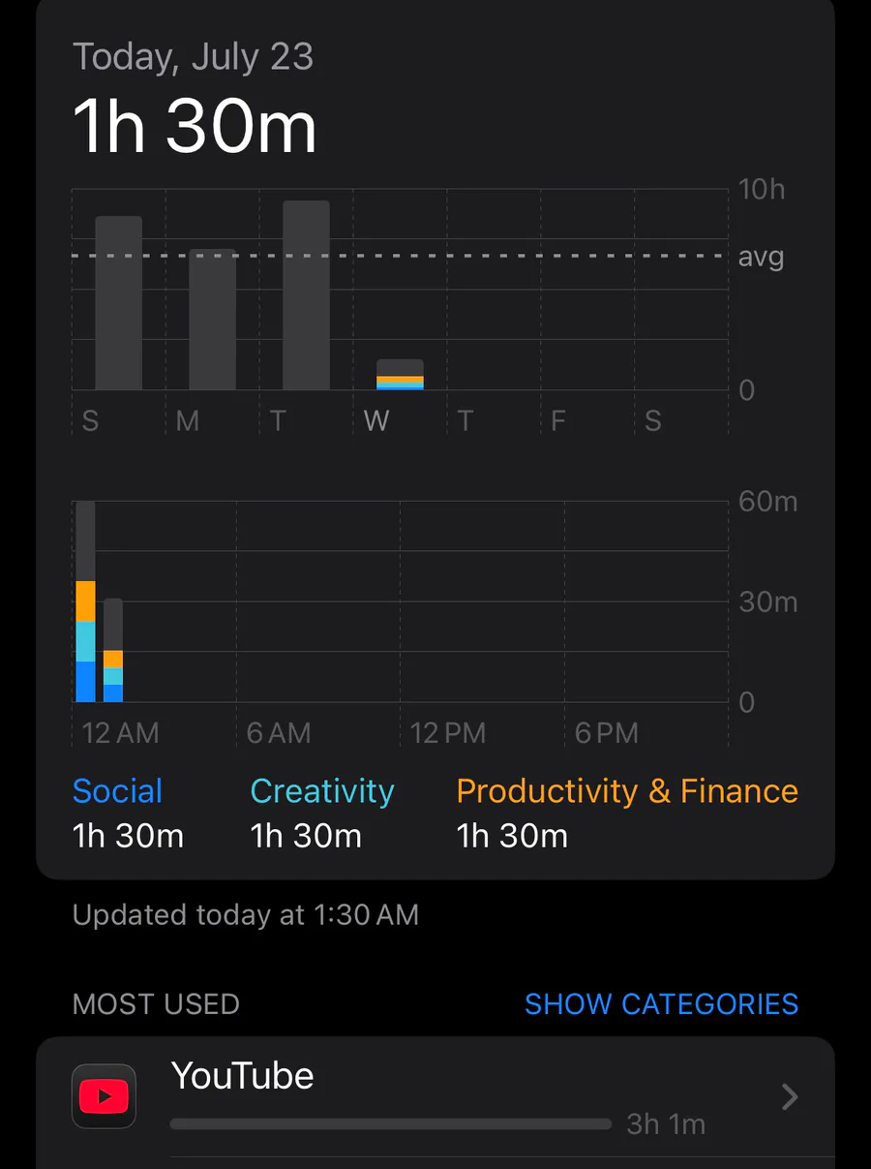Tap the avg dotted line label
Image resolution: width=871 pixels, height=1169 pixels.
coord(761,258)
